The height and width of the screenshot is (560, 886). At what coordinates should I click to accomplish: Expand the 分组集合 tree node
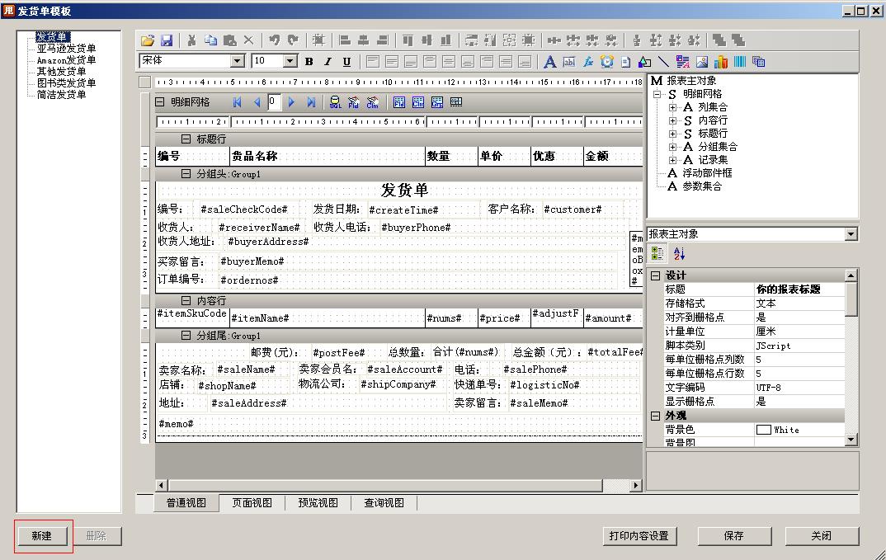(x=672, y=147)
